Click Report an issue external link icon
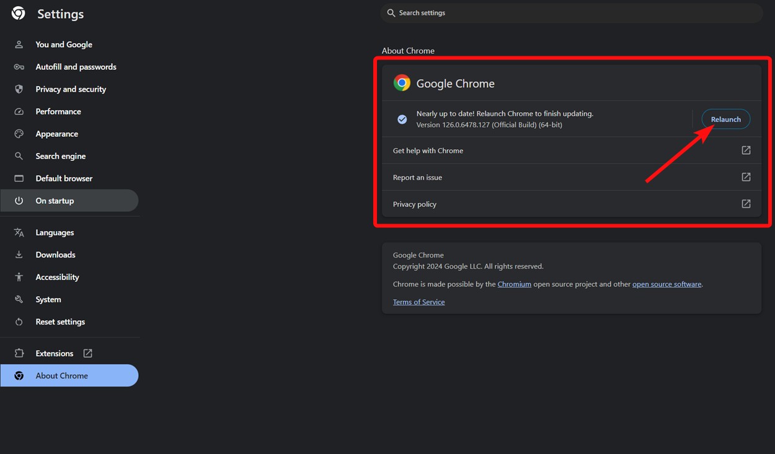775x454 pixels. pyautogui.click(x=746, y=177)
